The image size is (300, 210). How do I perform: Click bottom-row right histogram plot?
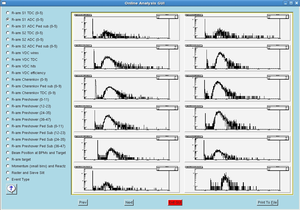tap(237, 179)
